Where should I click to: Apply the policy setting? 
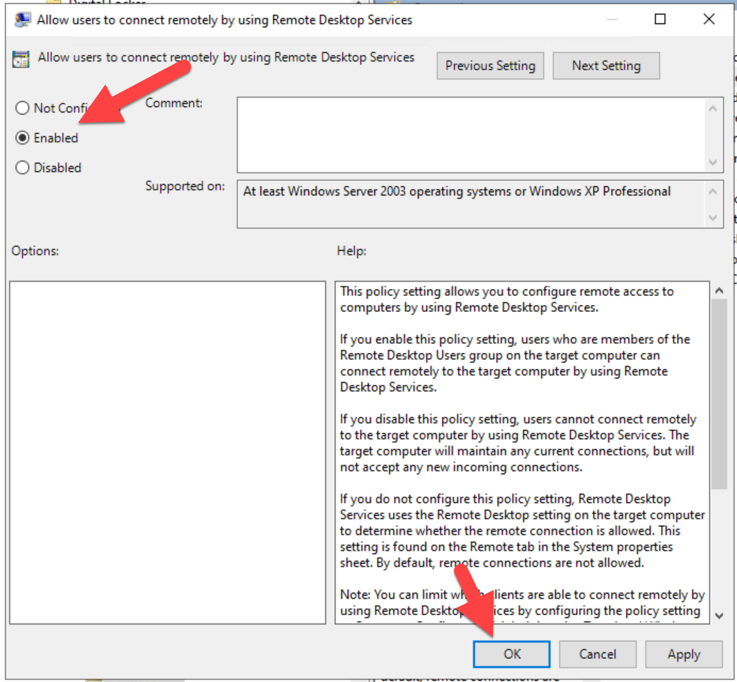(x=683, y=654)
